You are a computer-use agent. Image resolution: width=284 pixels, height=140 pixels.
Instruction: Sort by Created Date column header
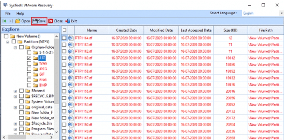click(126, 30)
